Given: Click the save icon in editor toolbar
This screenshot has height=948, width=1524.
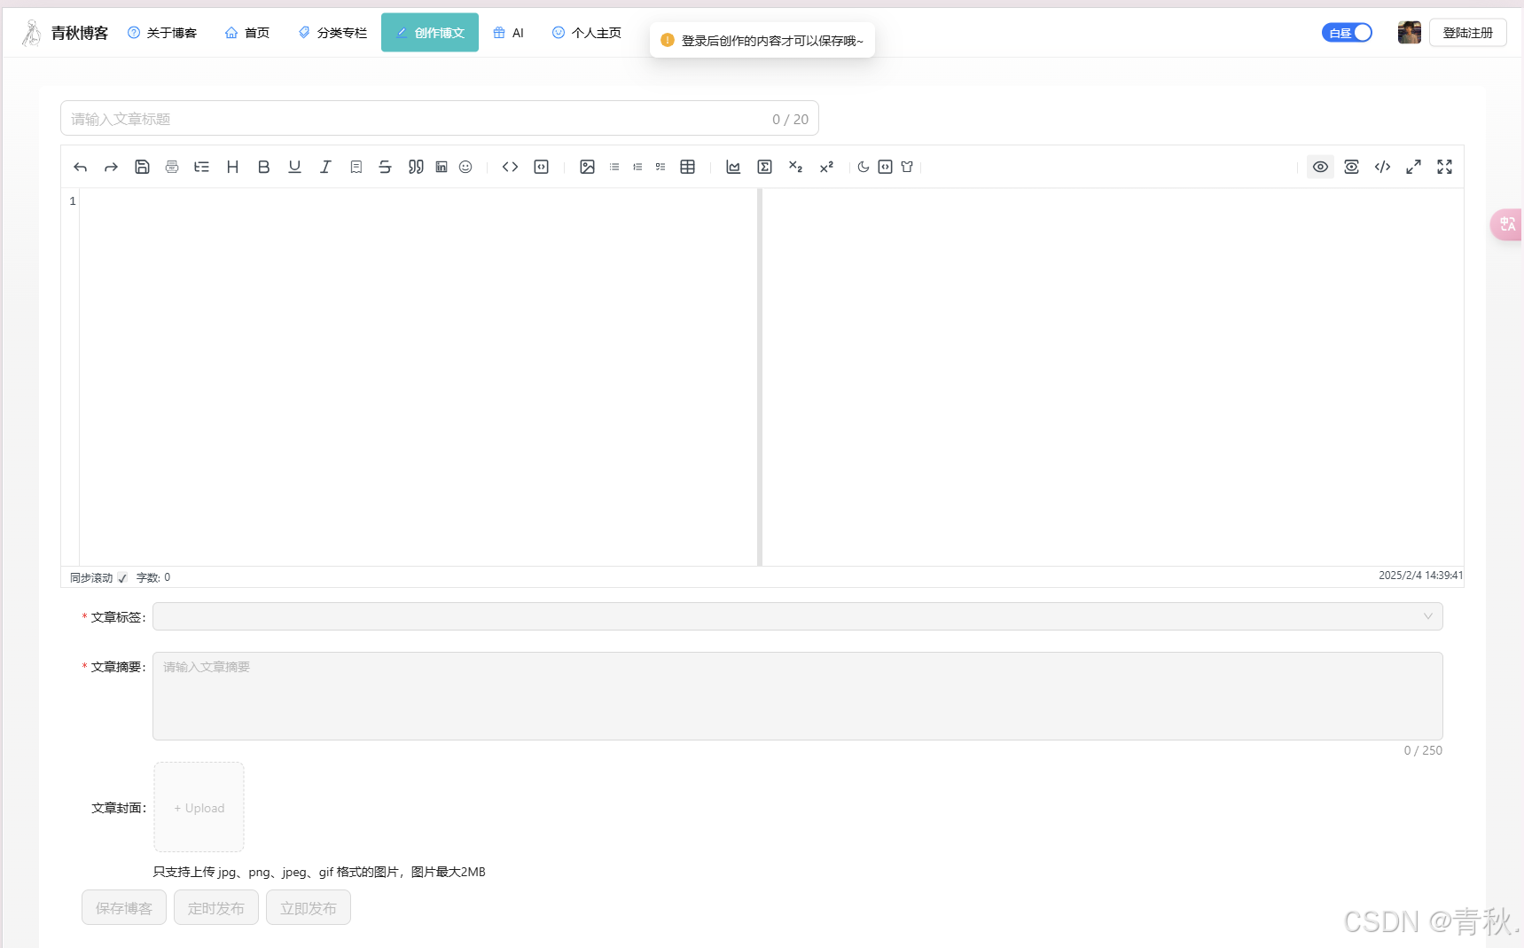Looking at the screenshot, I should coord(142,167).
